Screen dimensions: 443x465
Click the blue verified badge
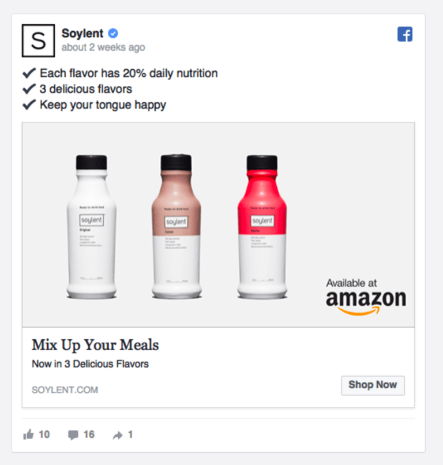pos(113,33)
